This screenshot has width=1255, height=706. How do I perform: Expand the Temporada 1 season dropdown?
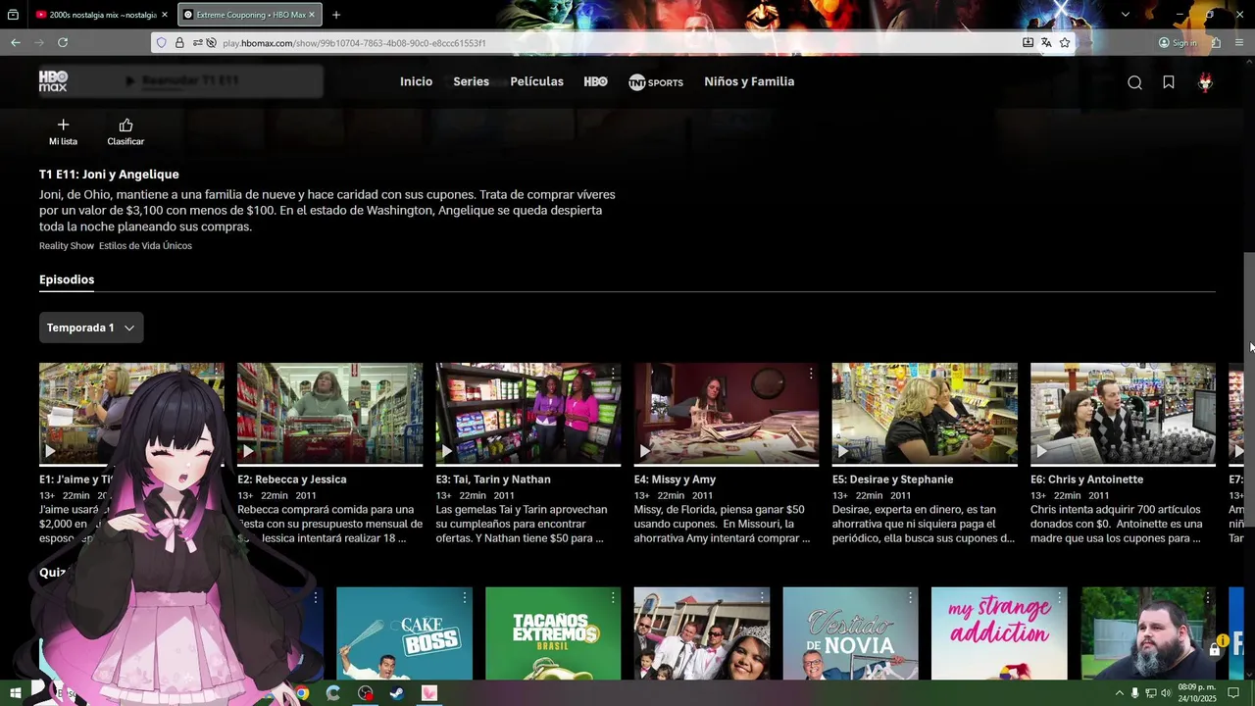click(91, 328)
